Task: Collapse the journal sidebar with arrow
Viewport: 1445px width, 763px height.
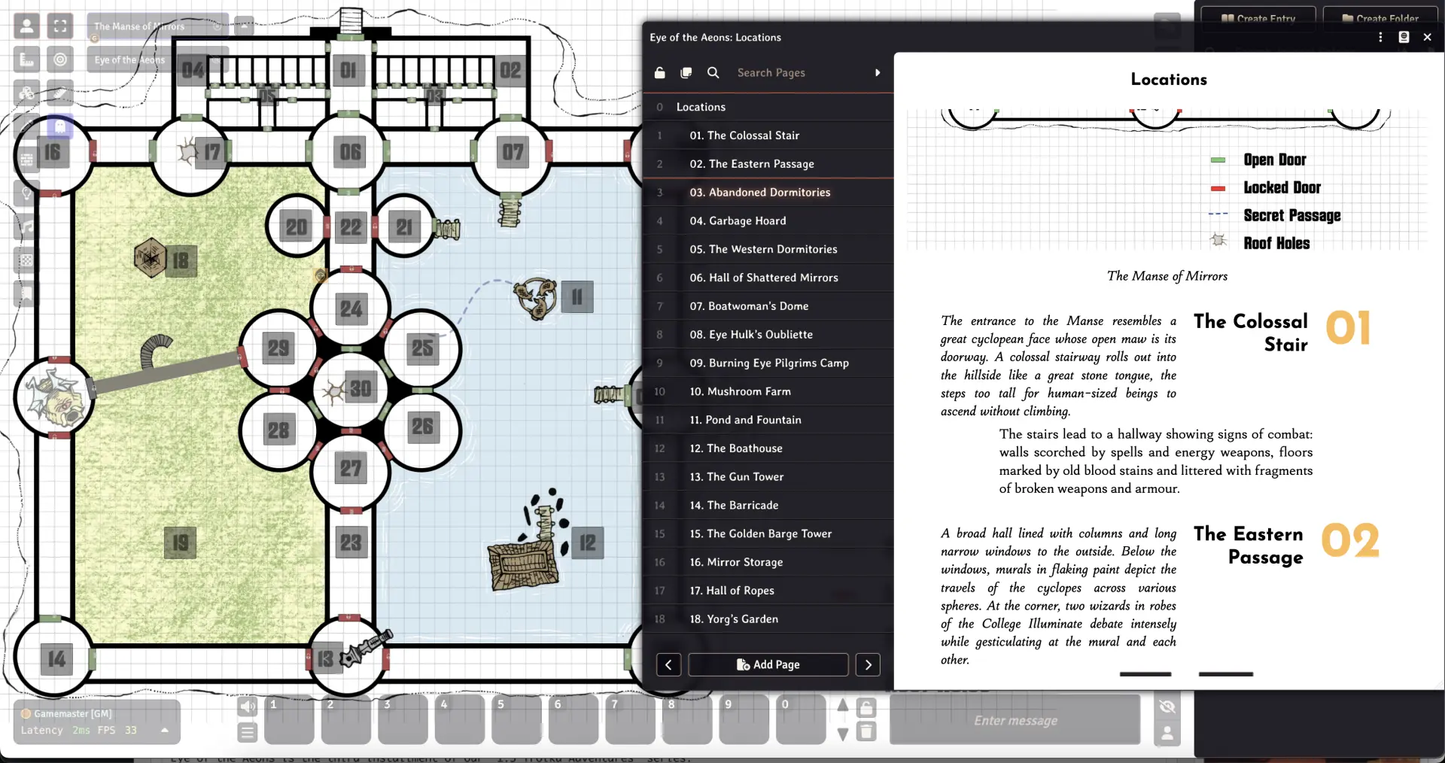Action: pos(878,73)
